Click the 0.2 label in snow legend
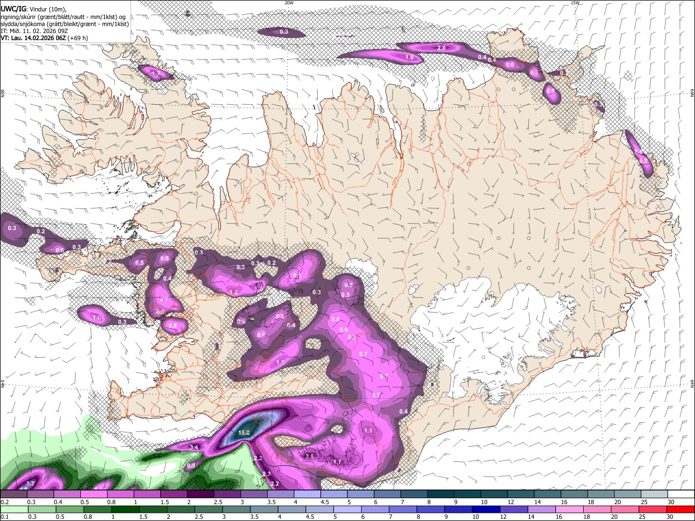 click(x=4, y=502)
